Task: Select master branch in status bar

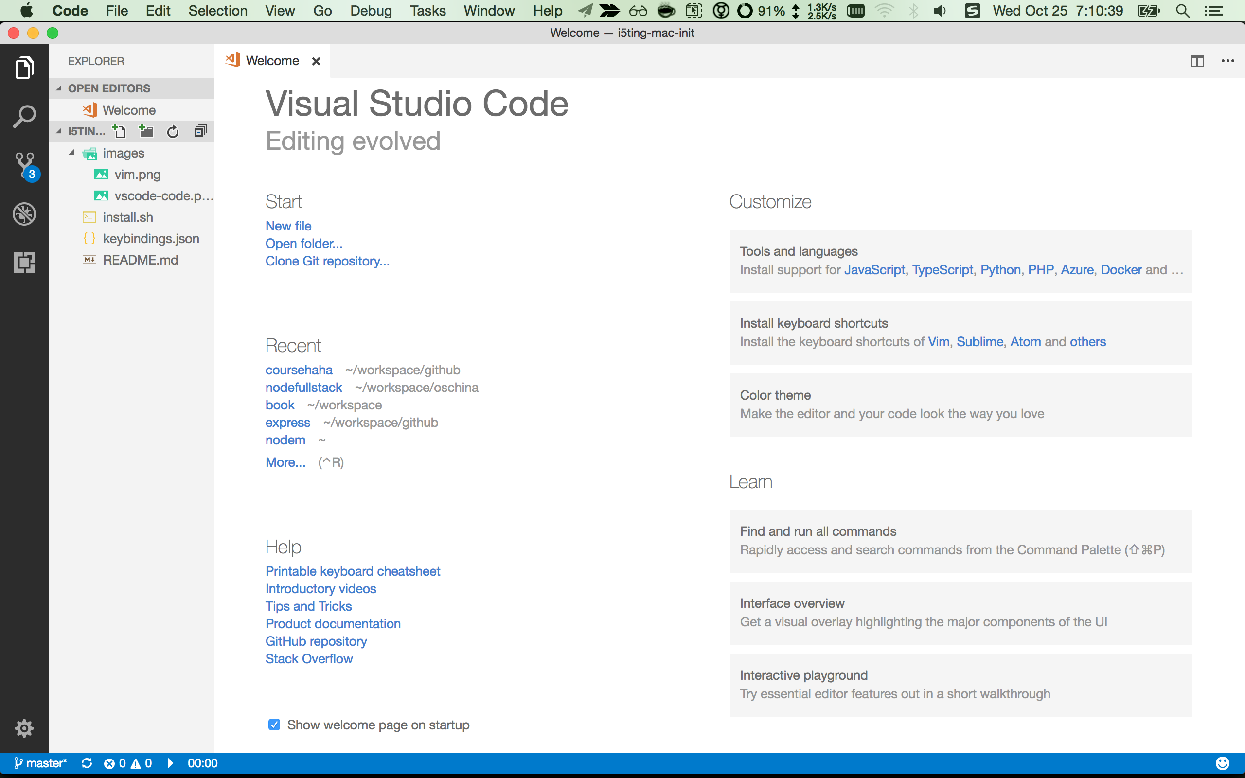Action: pos(40,763)
